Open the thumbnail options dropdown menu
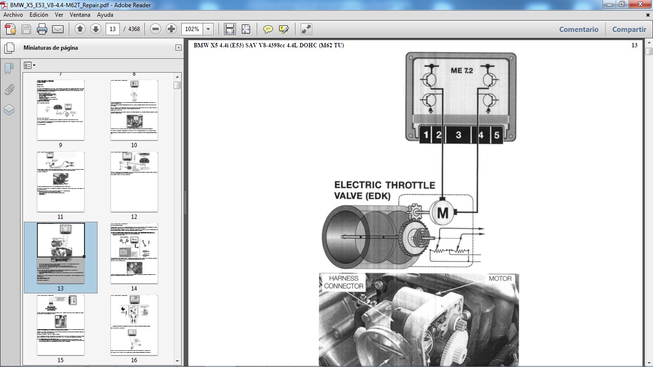Screen dimensions: 653x367 pyautogui.click(x=30, y=65)
